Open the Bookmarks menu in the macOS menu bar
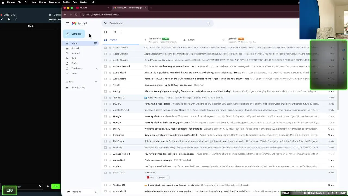This screenshot has height=196, width=348. pyautogui.click(x=54, y=2)
